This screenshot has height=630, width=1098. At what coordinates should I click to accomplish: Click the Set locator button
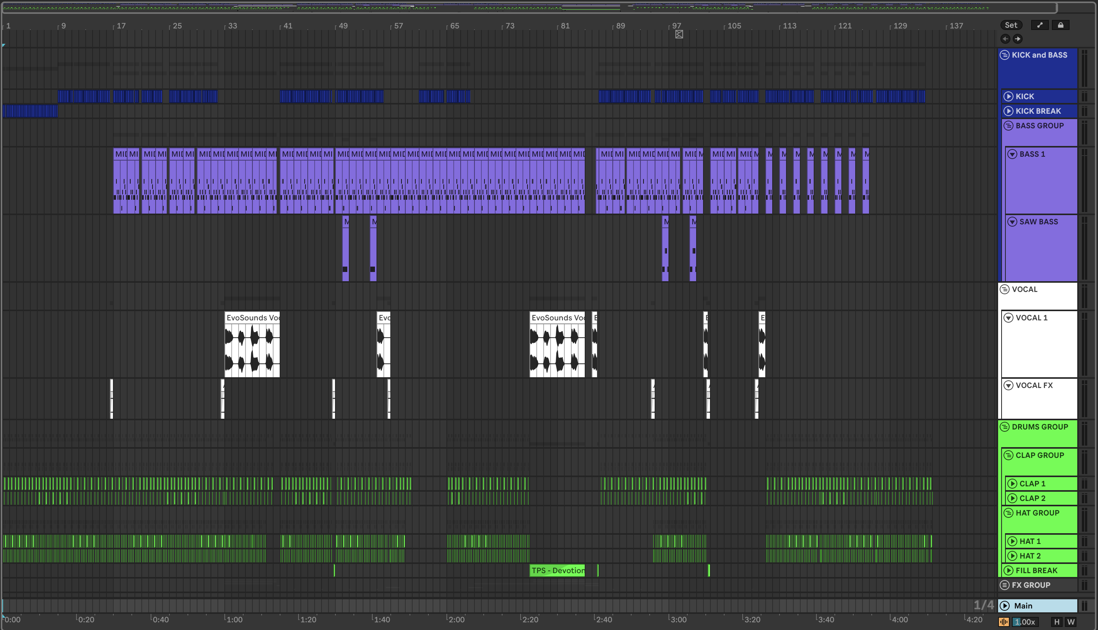click(1011, 25)
